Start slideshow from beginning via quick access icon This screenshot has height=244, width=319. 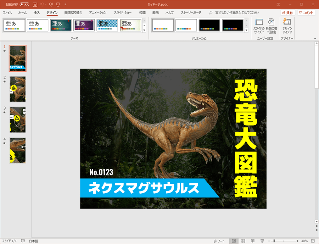[58, 4]
